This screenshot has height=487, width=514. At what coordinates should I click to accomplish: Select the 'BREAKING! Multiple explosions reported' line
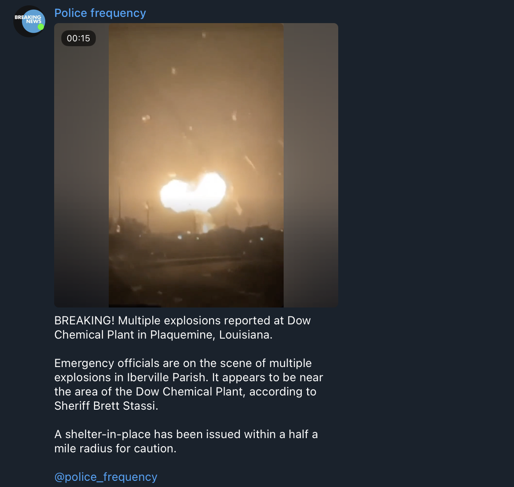click(x=182, y=320)
